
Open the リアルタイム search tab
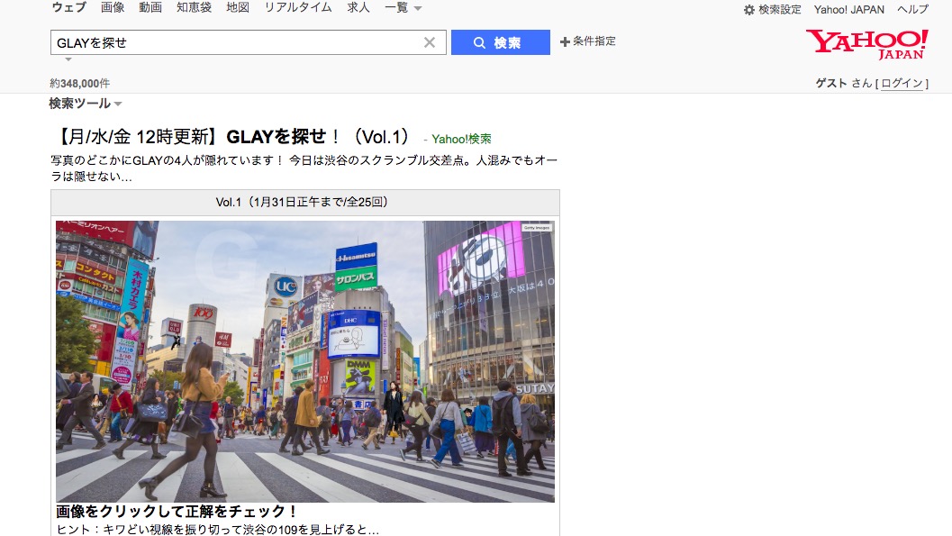[x=298, y=7]
